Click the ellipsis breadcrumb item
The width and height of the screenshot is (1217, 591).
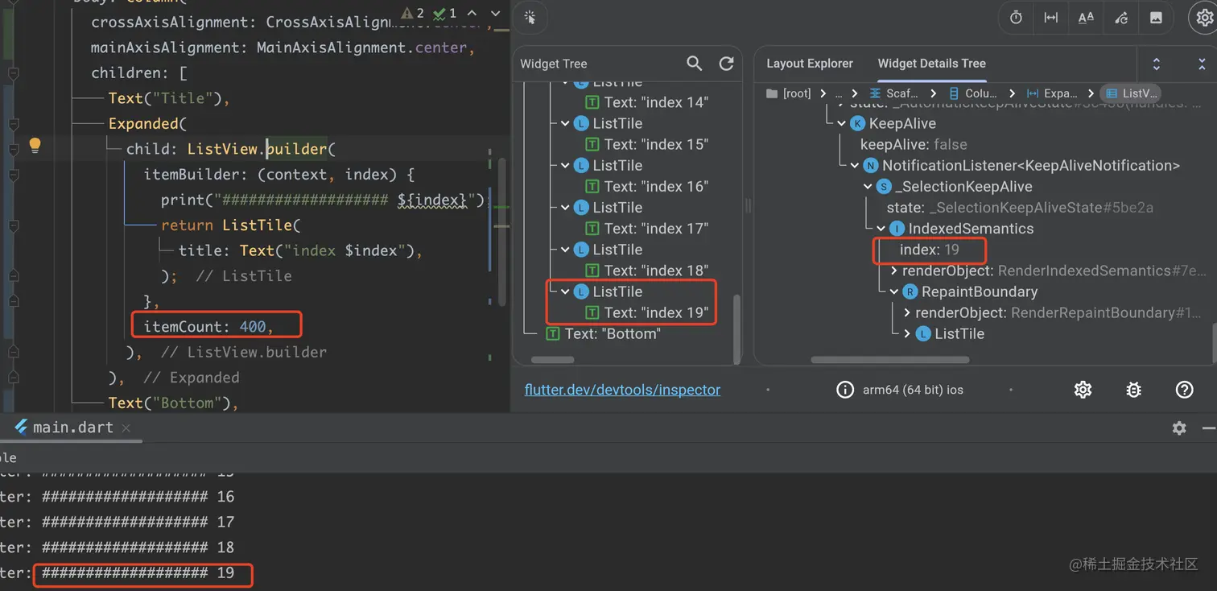[x=838, y=93]
